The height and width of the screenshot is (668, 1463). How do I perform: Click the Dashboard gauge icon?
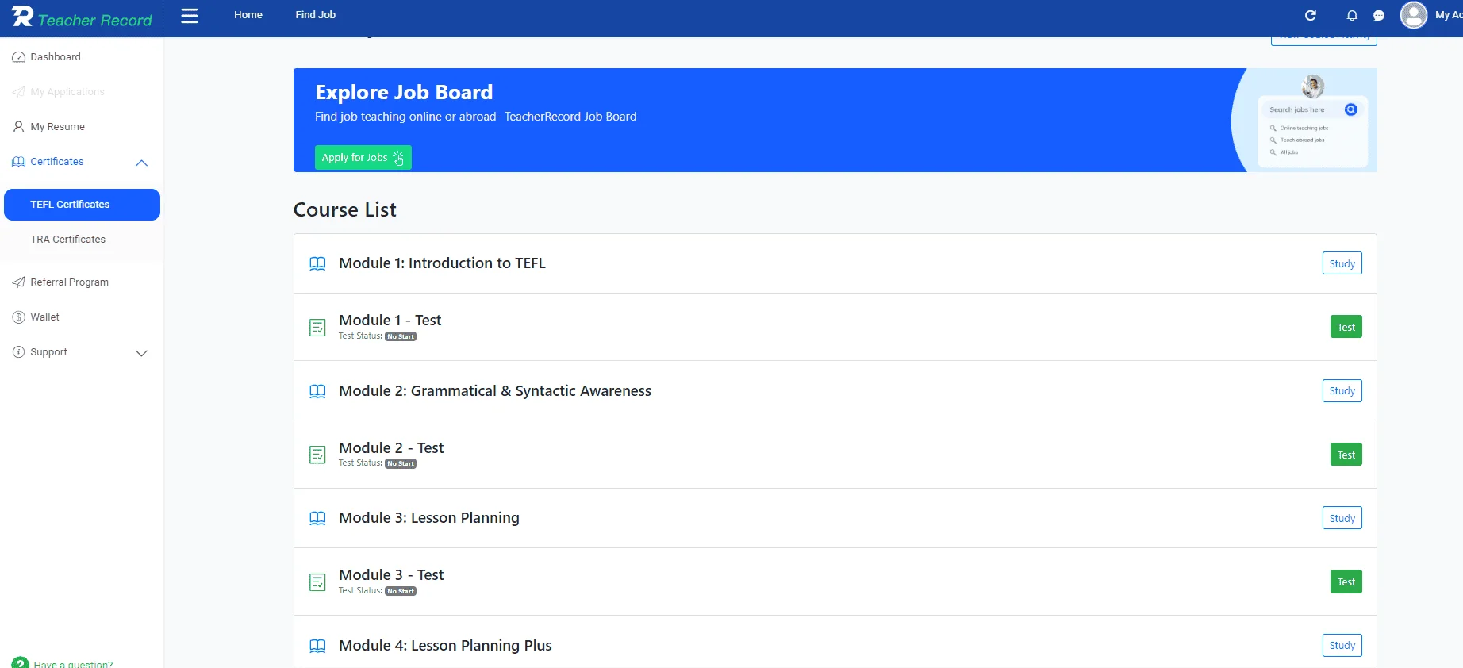click(x=18, y=57)
